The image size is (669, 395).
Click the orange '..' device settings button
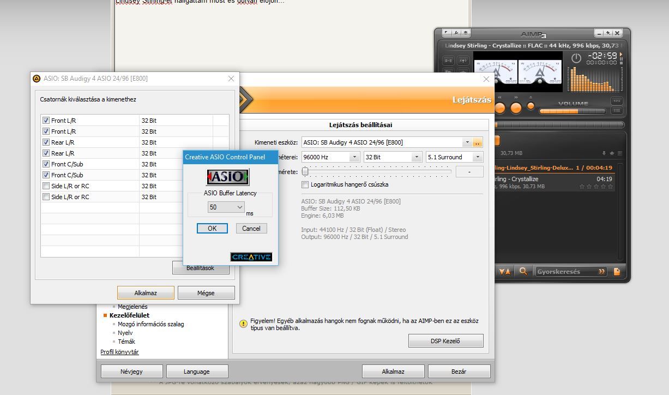tap(477, 142)
